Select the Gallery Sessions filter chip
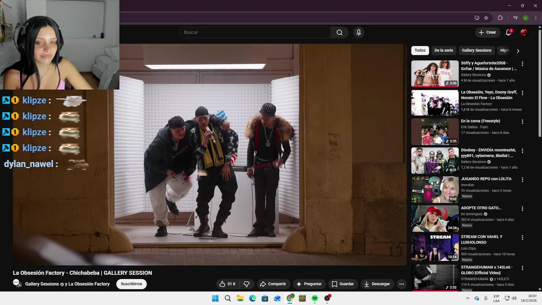This screenshot has height=305, width=542. click(x=477, y=50)
